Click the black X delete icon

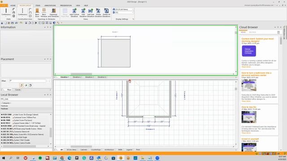(x=36, y=23)
